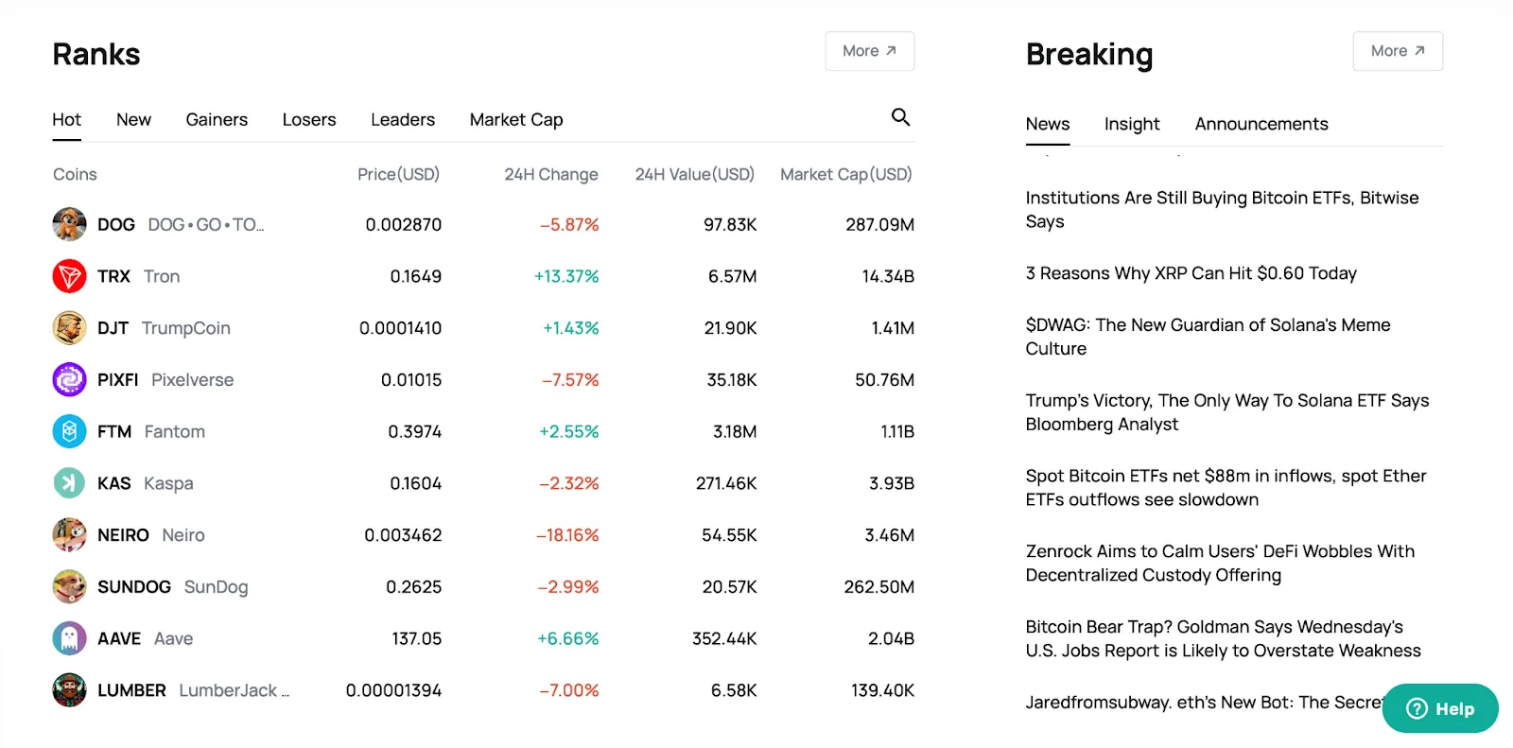
Task: Open the coin search magnifier icon
Action: click(900, 117)
